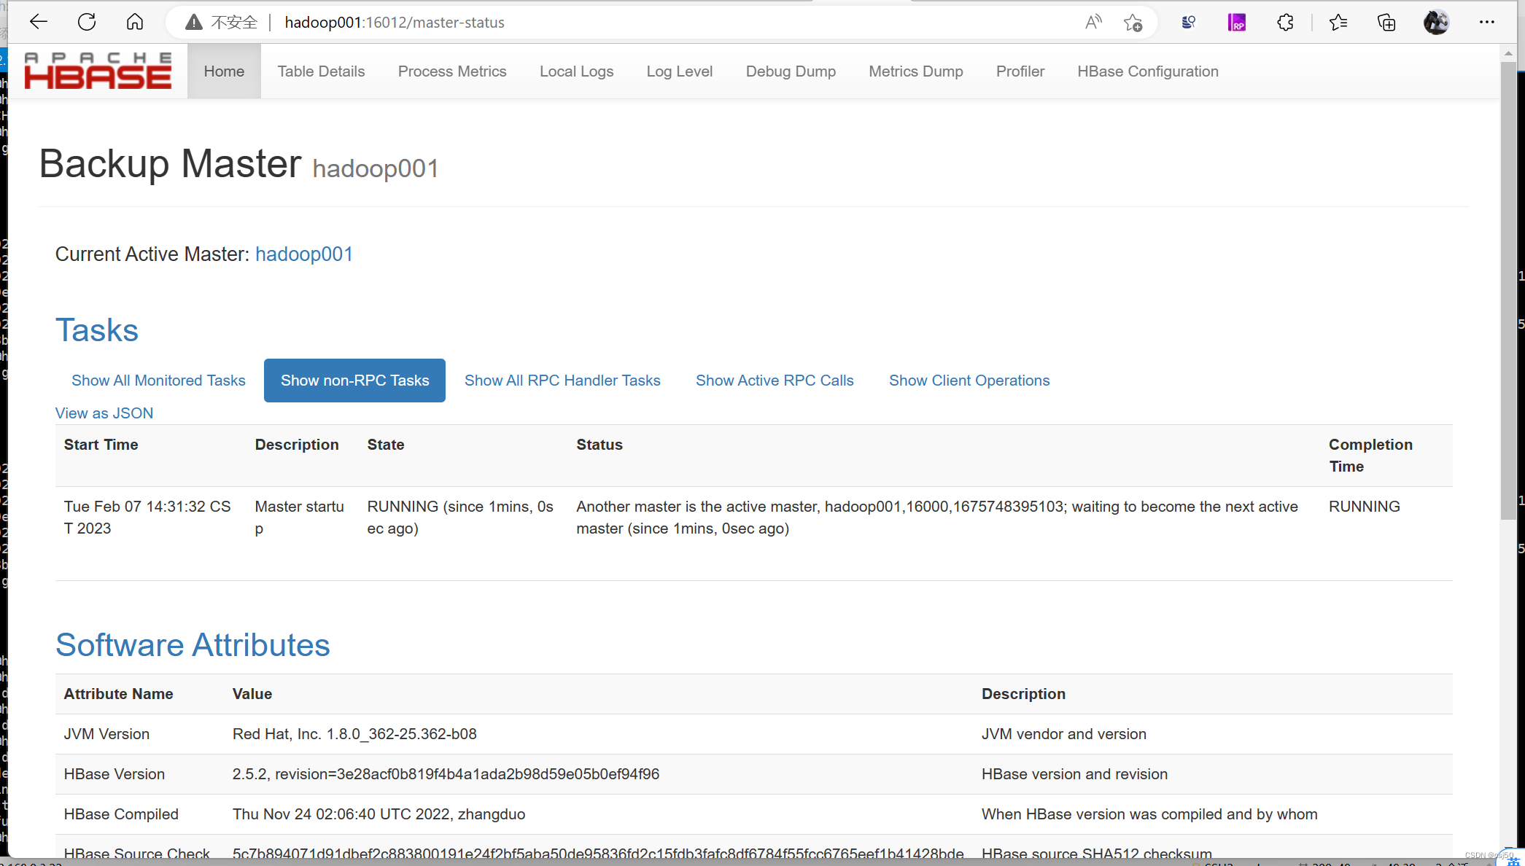Open the HBase Configuration tab
The image size is (1525, 866).
click(1147, 71)
